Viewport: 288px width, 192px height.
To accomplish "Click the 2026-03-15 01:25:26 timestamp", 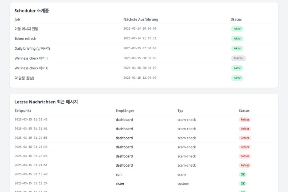I will coord(31,156).
